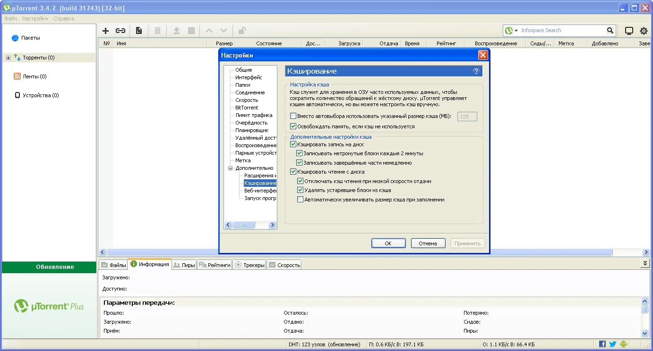
Task: Open the Настройки menu
Action: tap(35, 18)
